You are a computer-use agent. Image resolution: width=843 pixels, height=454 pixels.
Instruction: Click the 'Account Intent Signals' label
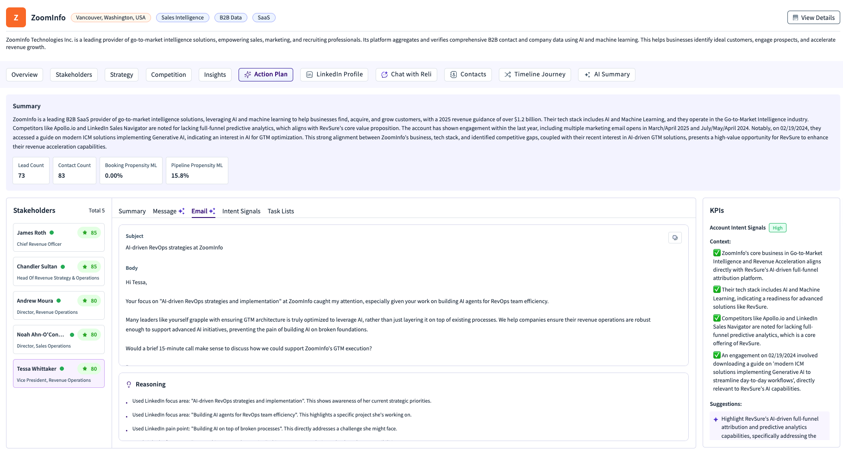tap(737, 228)
